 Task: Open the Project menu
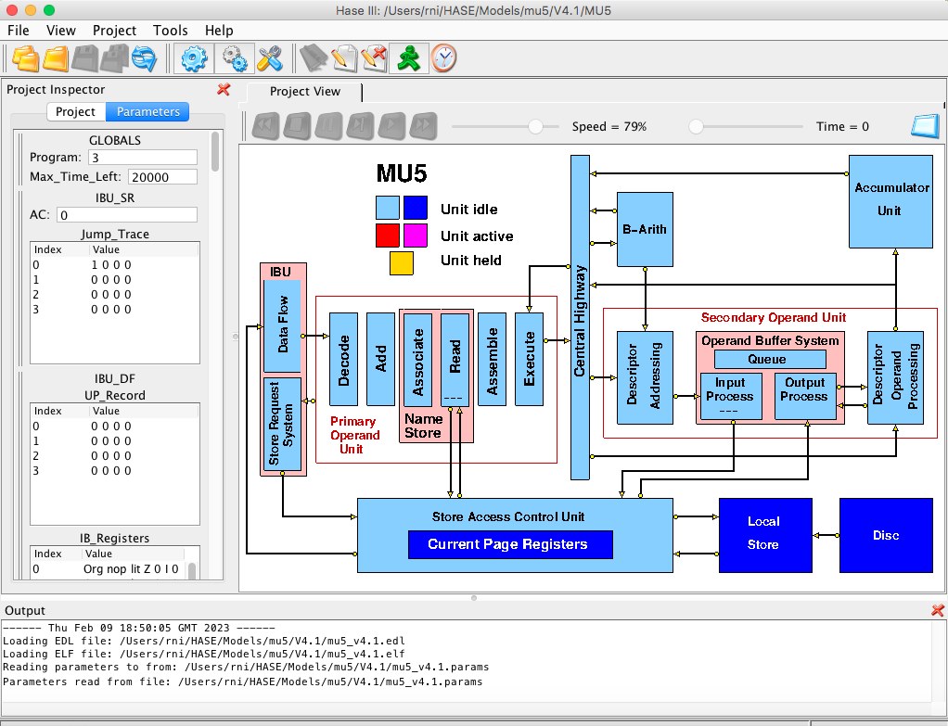(114, 31)
